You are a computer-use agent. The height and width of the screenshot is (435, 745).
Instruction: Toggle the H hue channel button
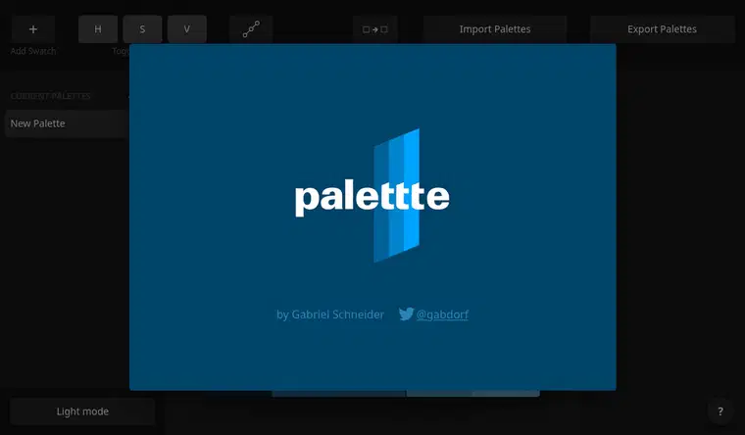click(98, 29)
